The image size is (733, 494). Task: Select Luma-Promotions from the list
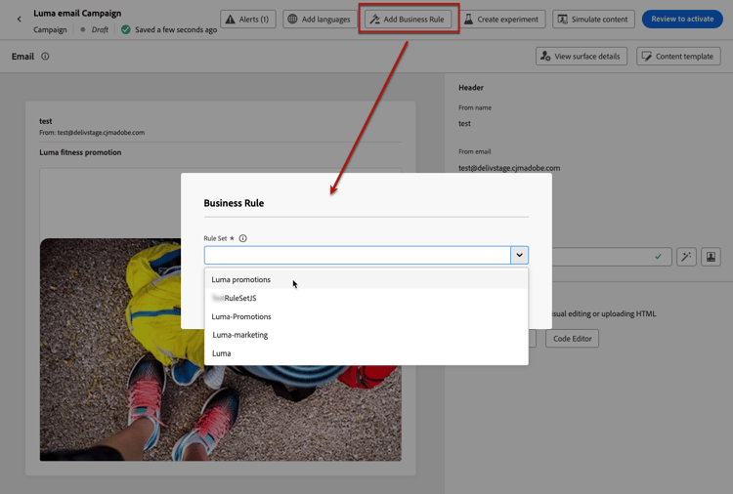(366, 316)
